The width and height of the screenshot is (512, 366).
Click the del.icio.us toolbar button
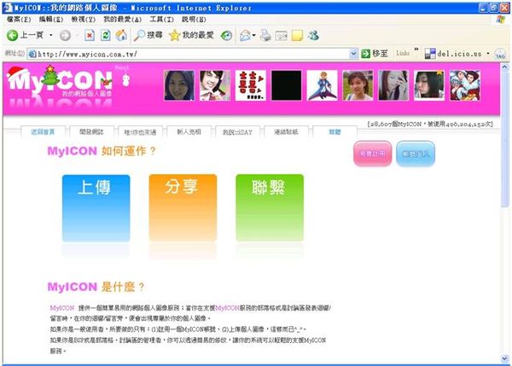pyautogui.click(x=454, y=54)
